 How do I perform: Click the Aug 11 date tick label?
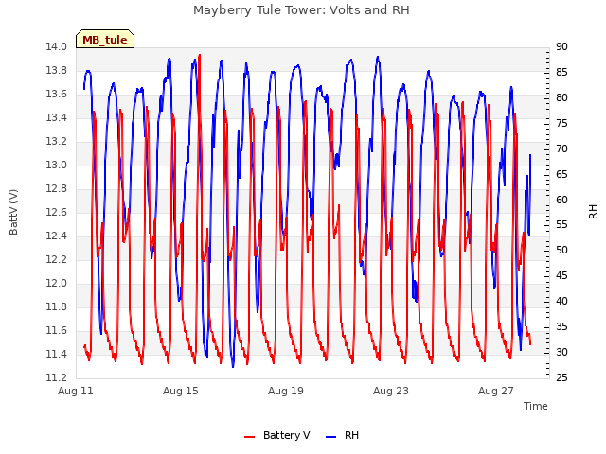76,391
